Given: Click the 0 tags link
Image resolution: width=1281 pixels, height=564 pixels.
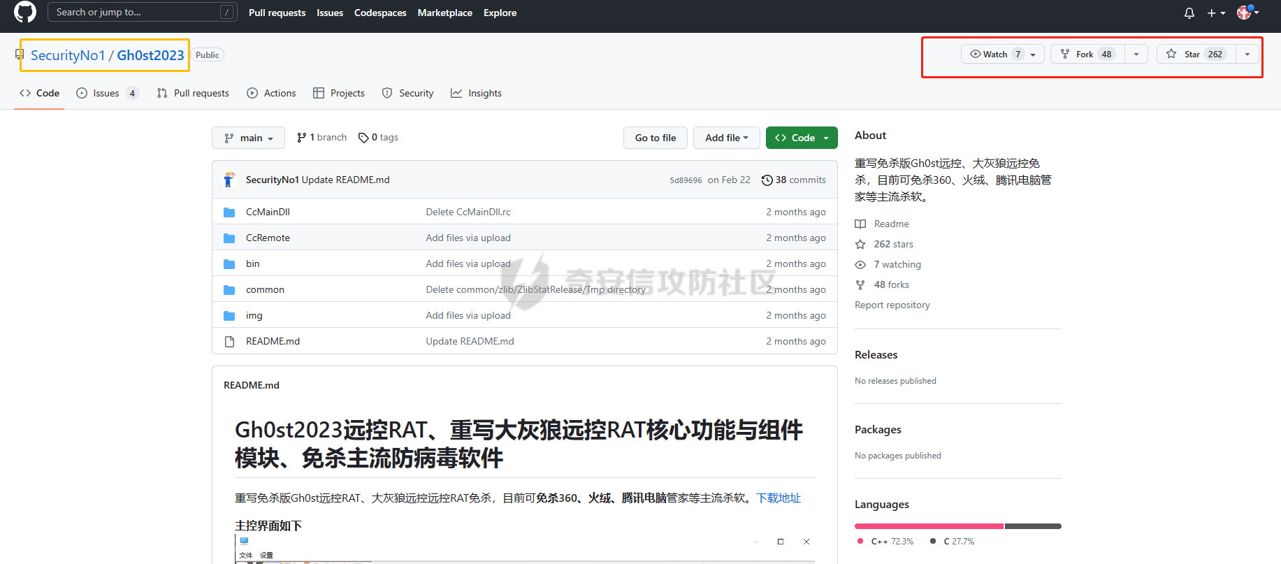Looking at the screenshot, I should (x=378, y=138).
